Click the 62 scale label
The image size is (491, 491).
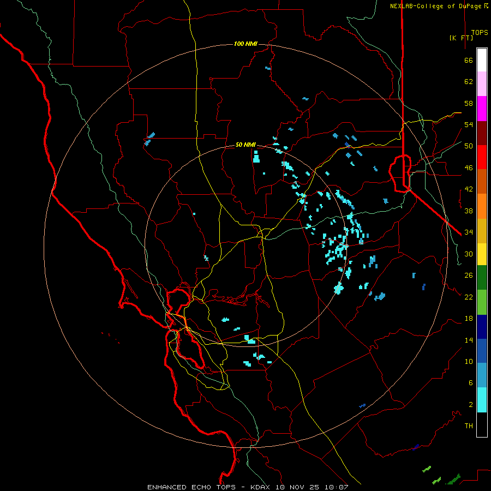469,82
